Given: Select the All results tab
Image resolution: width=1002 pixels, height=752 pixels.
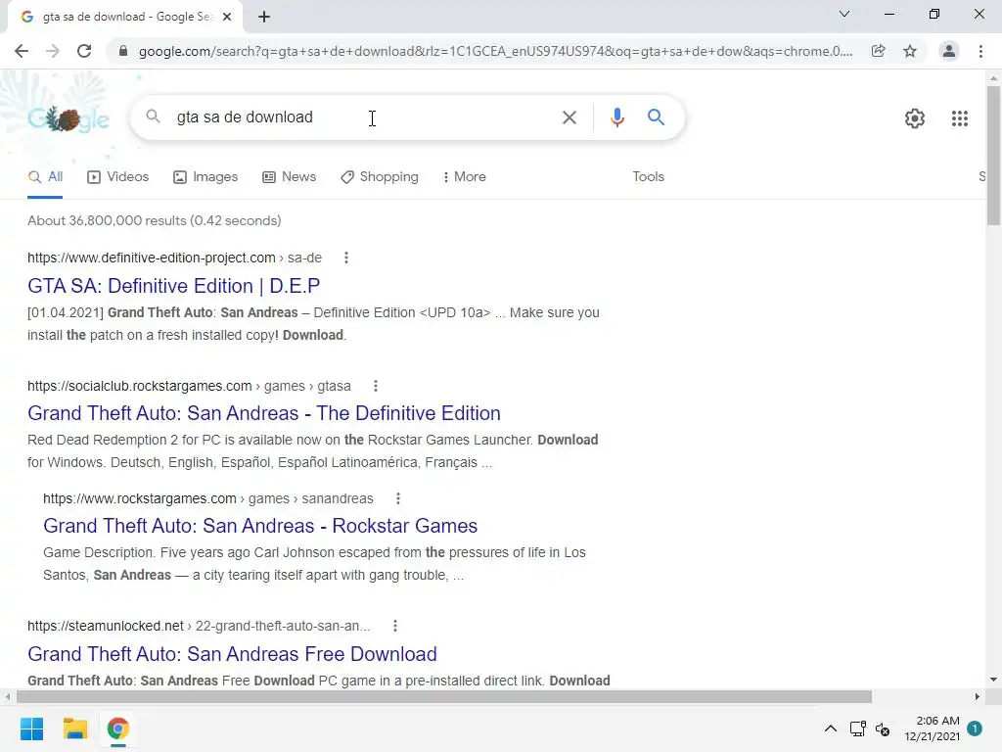Looking at the screenshot, I should coord(45,177).
